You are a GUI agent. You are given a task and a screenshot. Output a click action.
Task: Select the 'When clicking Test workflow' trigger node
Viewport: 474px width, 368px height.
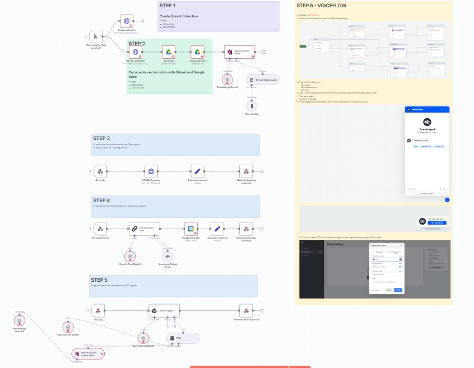point(97,37)
